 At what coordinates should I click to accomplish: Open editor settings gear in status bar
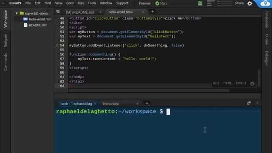coord(252,84)
